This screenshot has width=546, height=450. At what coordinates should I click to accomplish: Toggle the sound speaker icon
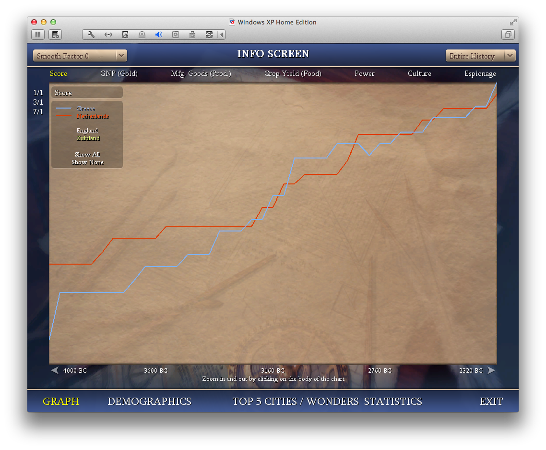(158, 35)
